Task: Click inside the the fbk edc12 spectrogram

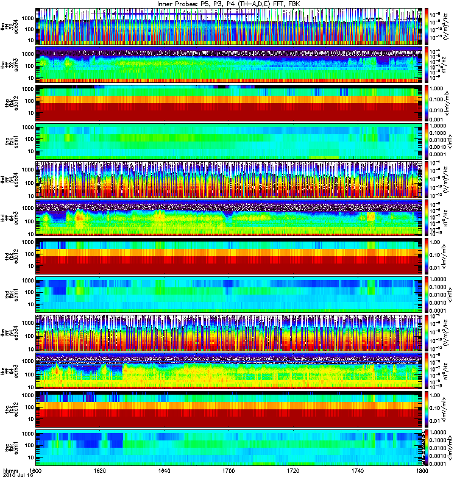Action: coord(228,409)
